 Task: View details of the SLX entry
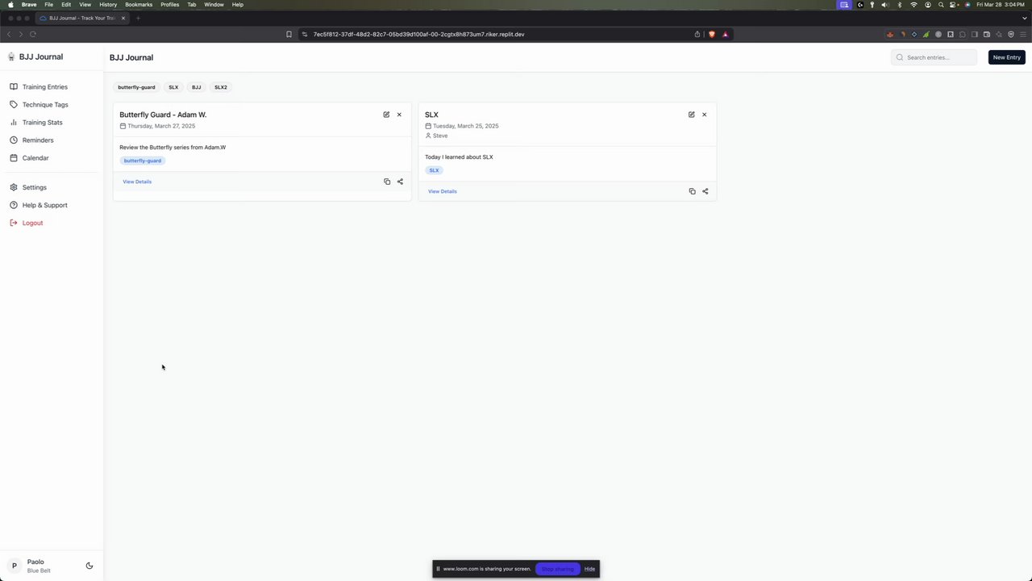point(443,191)
